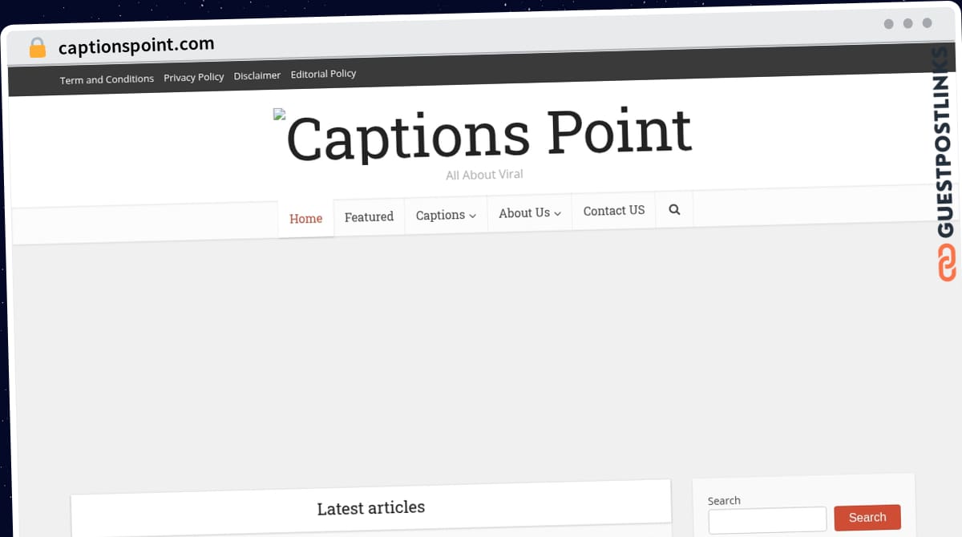Click the magnifier search icon in navigation
Viewport: 962px width, 537px height.
click(674, 209)
